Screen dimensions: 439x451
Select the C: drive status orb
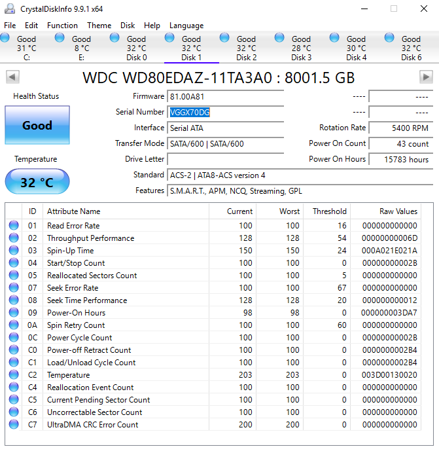[5, 38]
